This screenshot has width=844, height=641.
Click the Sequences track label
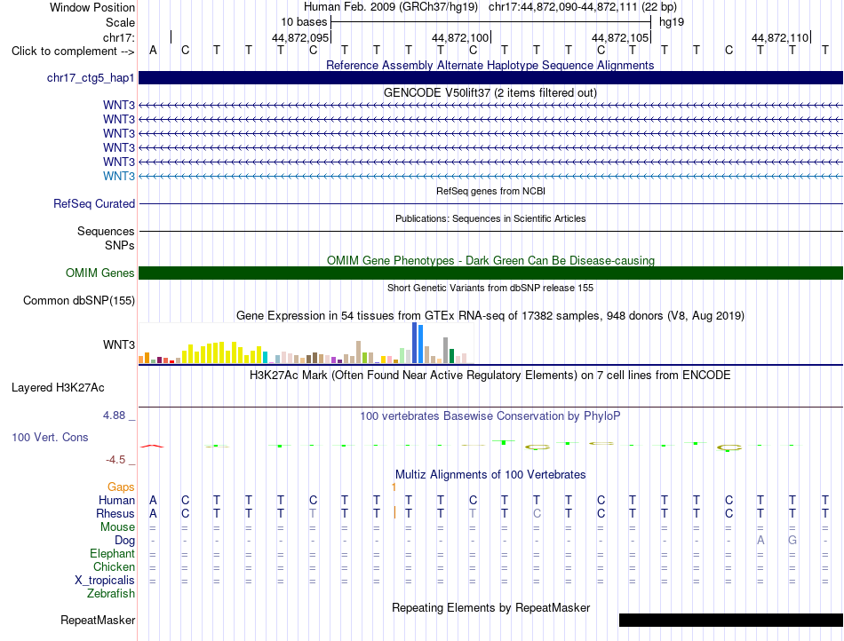(106, 231)
